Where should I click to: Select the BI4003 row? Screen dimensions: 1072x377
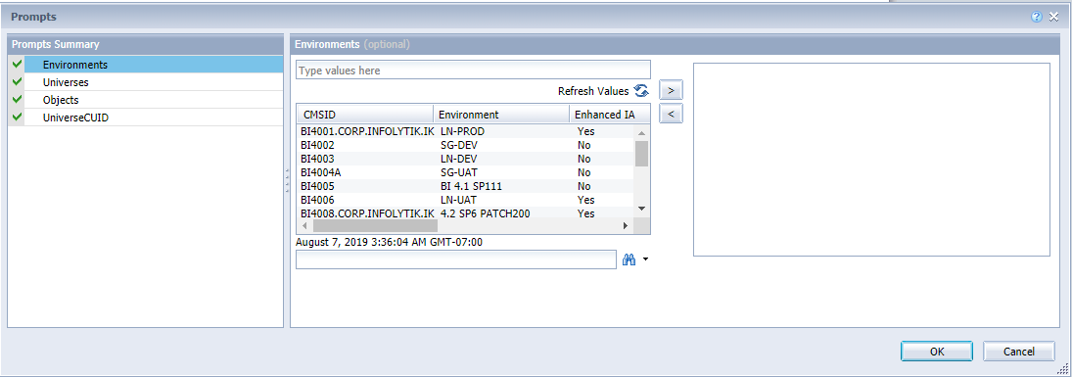(465, 159)
